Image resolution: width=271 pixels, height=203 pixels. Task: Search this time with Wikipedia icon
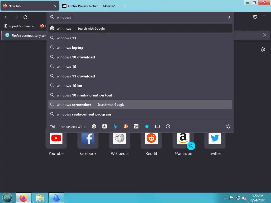pyautogui.click(x=136, y=126)
